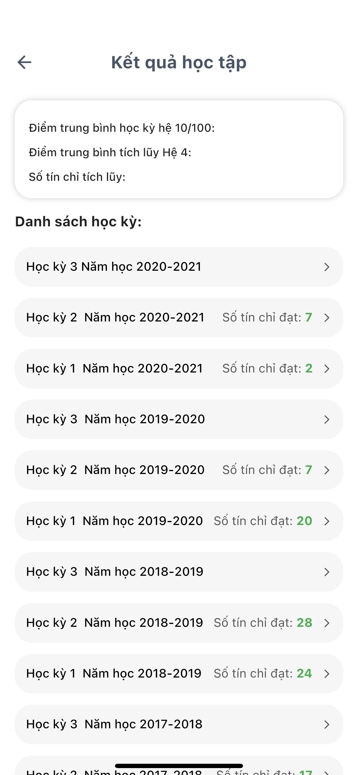Select Học kỳ 2 Năm học 2018-2019 row

[114, 623]
